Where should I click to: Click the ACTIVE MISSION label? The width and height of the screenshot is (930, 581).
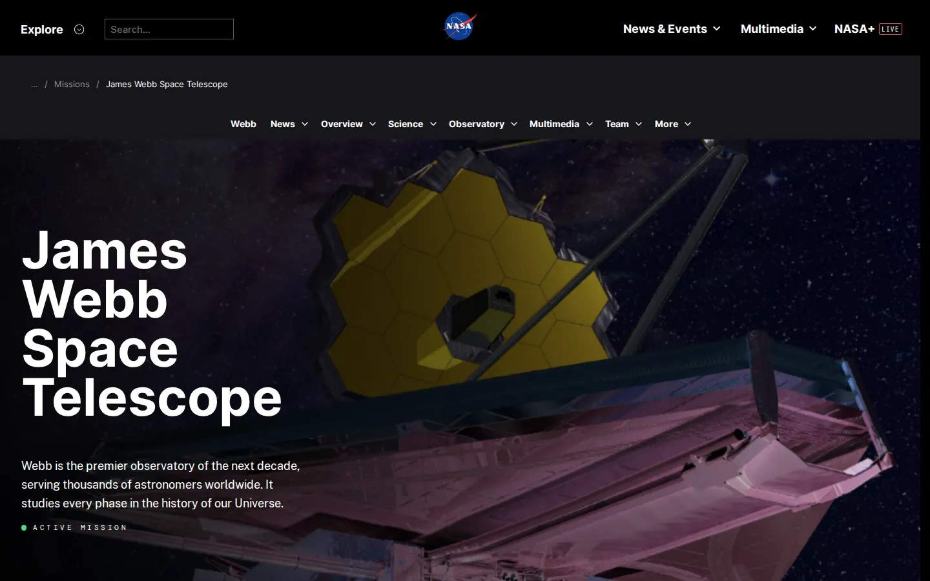pos(80,527)
